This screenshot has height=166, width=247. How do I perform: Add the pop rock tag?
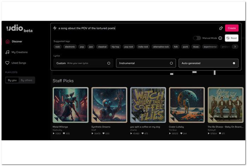pyautogui.click(x=129, y=47)
